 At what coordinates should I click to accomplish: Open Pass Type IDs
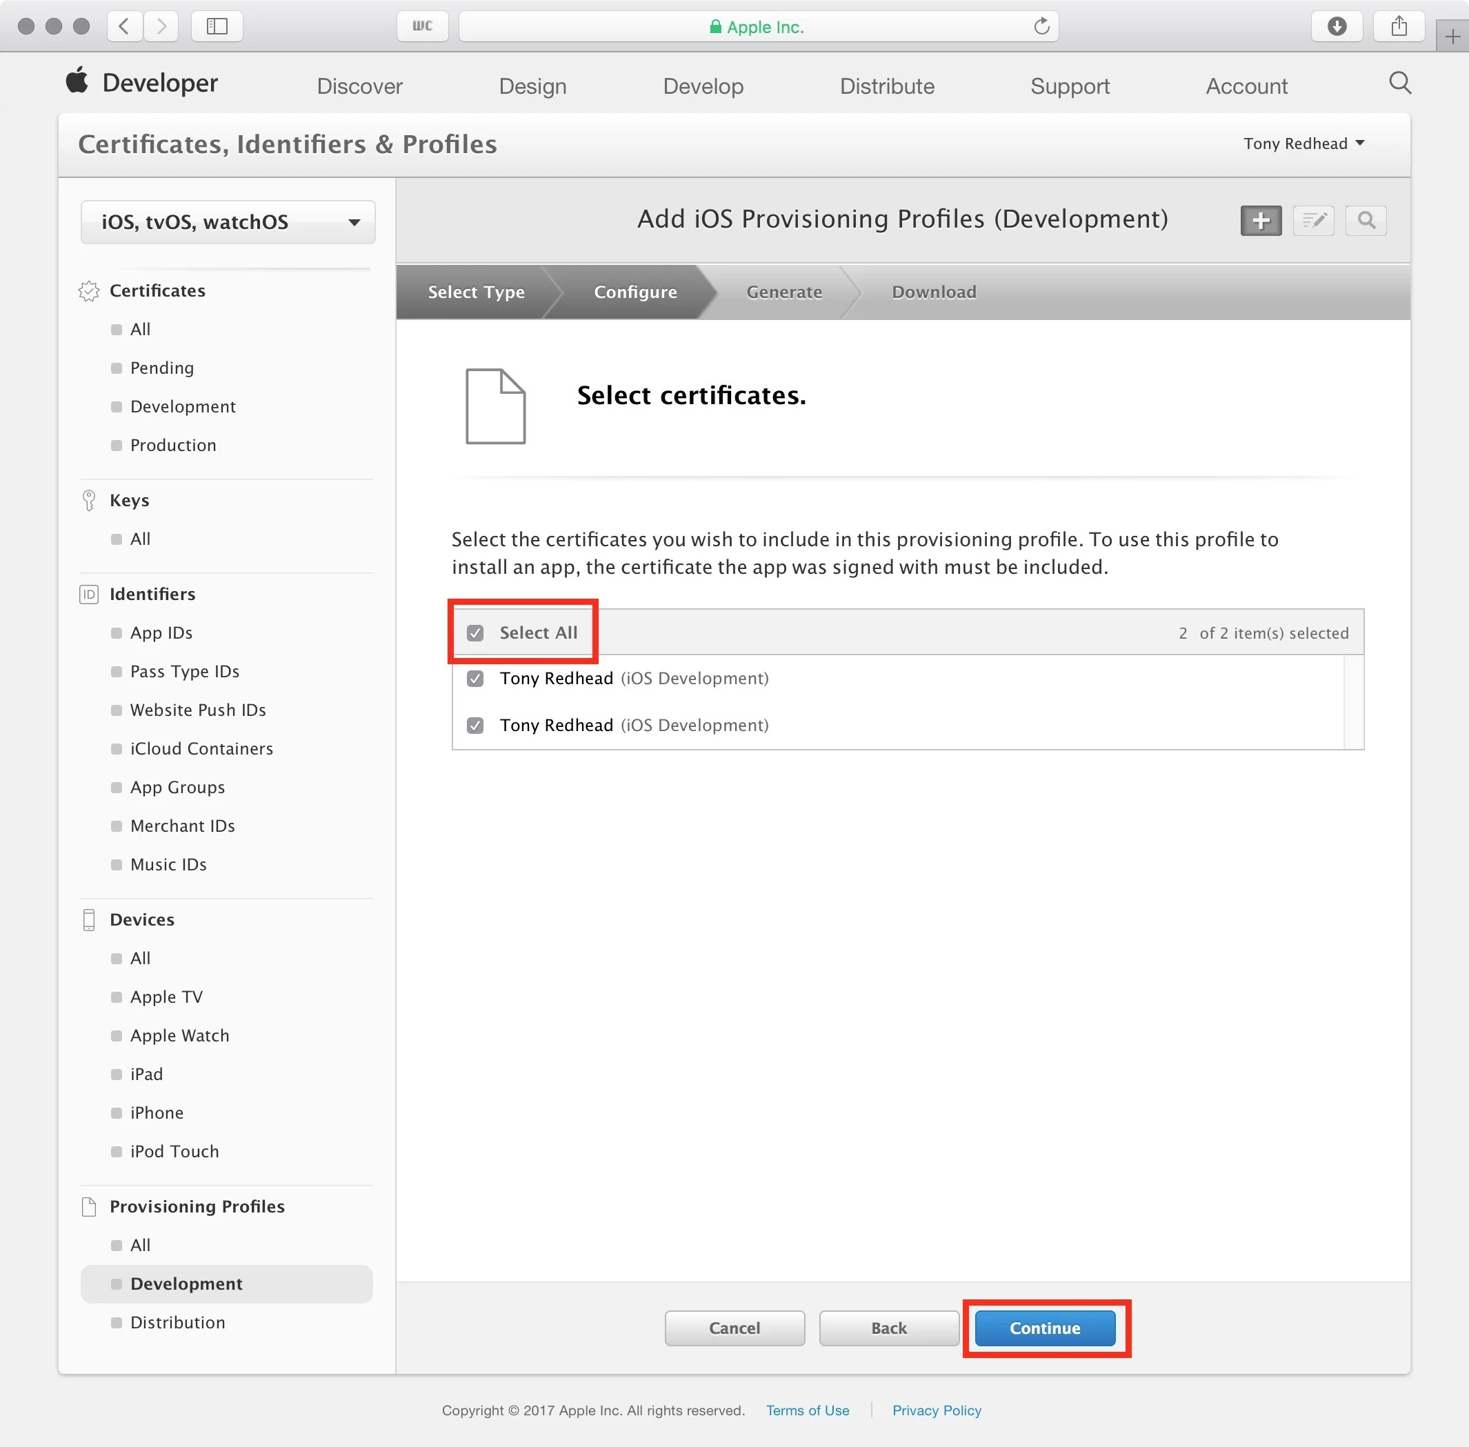[x=185, y=672]
